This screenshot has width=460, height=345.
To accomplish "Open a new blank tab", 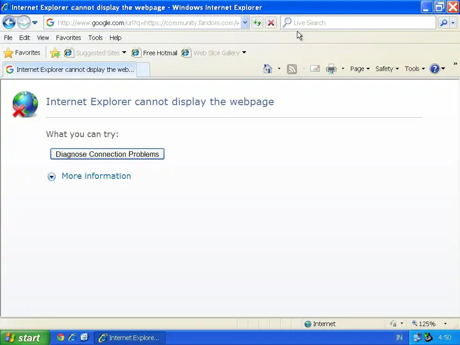I will coord(143,70).
